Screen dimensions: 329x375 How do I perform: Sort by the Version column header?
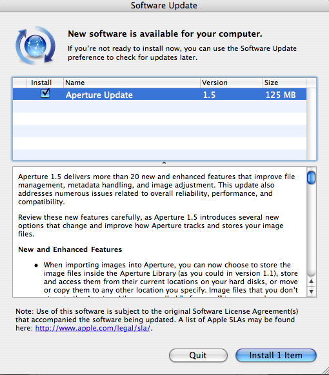[232, 82]
